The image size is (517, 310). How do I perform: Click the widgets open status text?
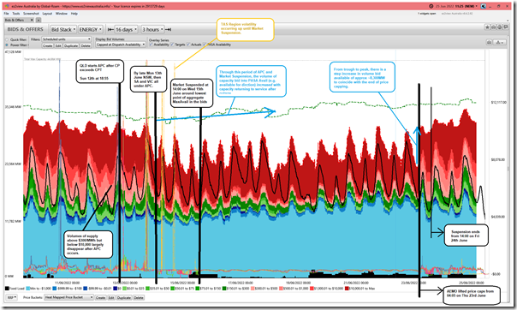coord(427,14)
